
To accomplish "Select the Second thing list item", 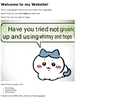I will point(11,90).
